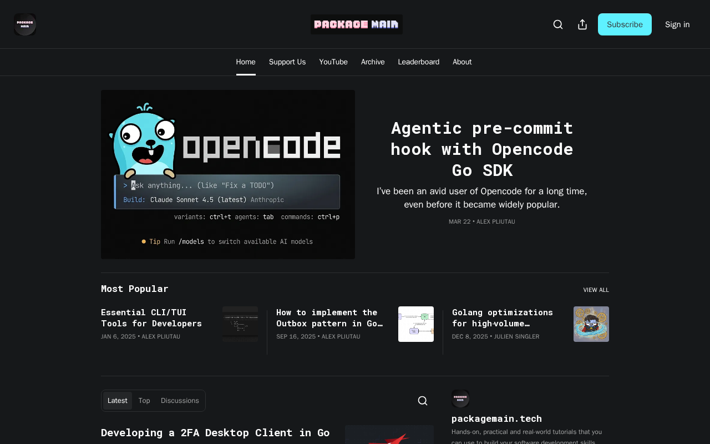This screenshot has width=710, height=444.
Task: Click 'SEP 16, 2025 • ALEX PLIUTAU' byline
Action: point(318,336)
